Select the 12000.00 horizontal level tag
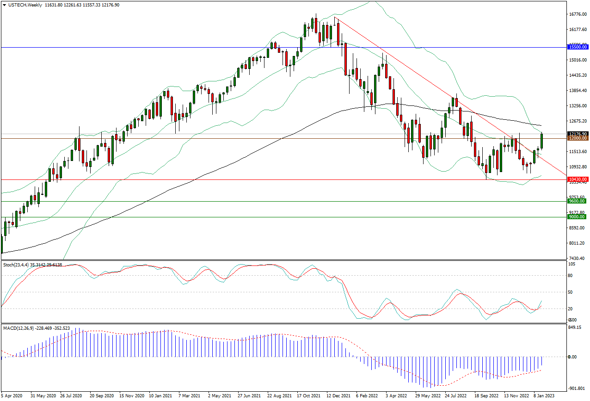Screen dimensions: 590x401 click(578, 138)
